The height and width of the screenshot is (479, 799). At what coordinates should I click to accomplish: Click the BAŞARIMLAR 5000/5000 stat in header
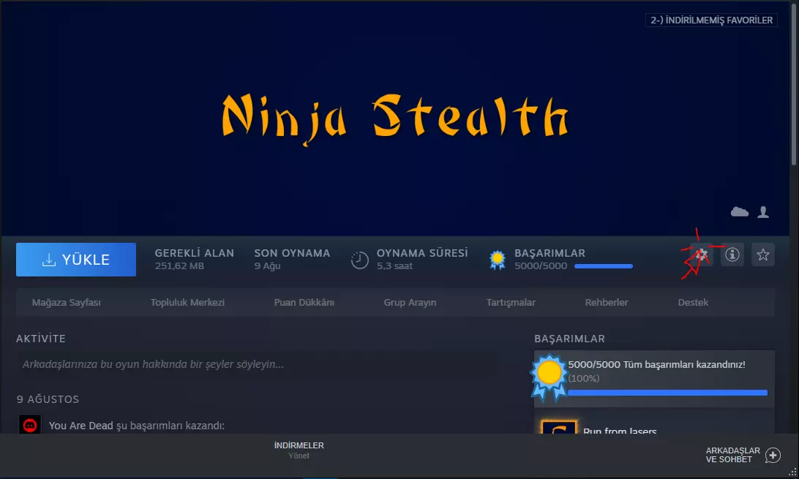click(x=549, y=260)
